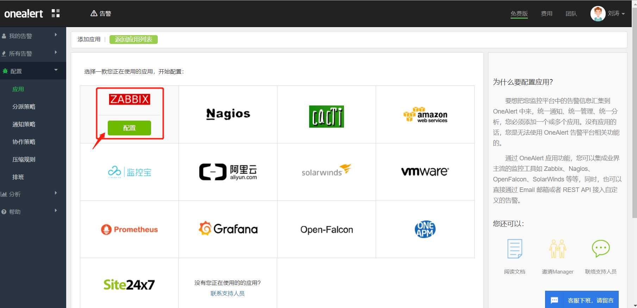This screenshot has width=637, height=308.
Task: Select the SolarWinds application logo
Action: (326, 170)
